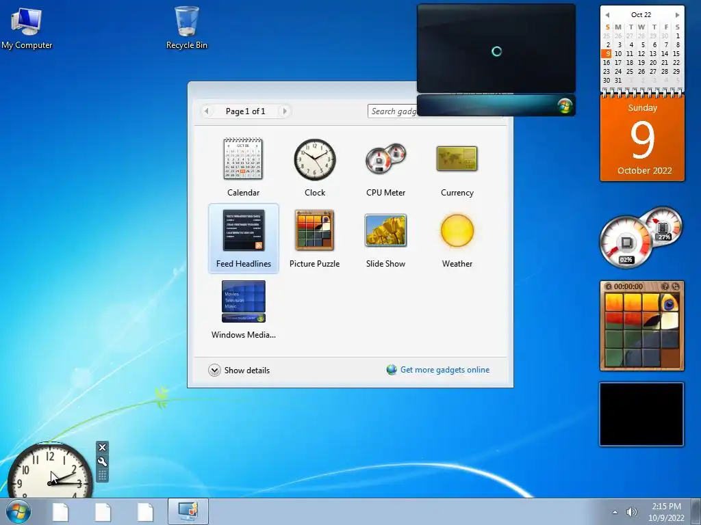
Task: Open Get more gadgets online link
Action: click(445, 370)
